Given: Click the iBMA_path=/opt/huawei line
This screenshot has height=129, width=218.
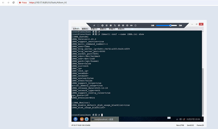Looking at the screenshot, I should (85, 61).
